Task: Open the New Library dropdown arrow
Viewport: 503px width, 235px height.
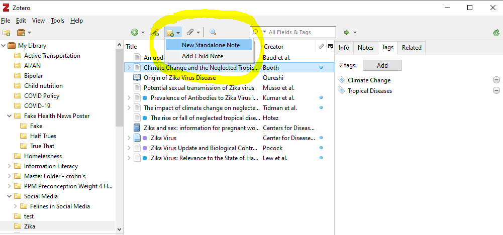Action: [x=30, y=32]
